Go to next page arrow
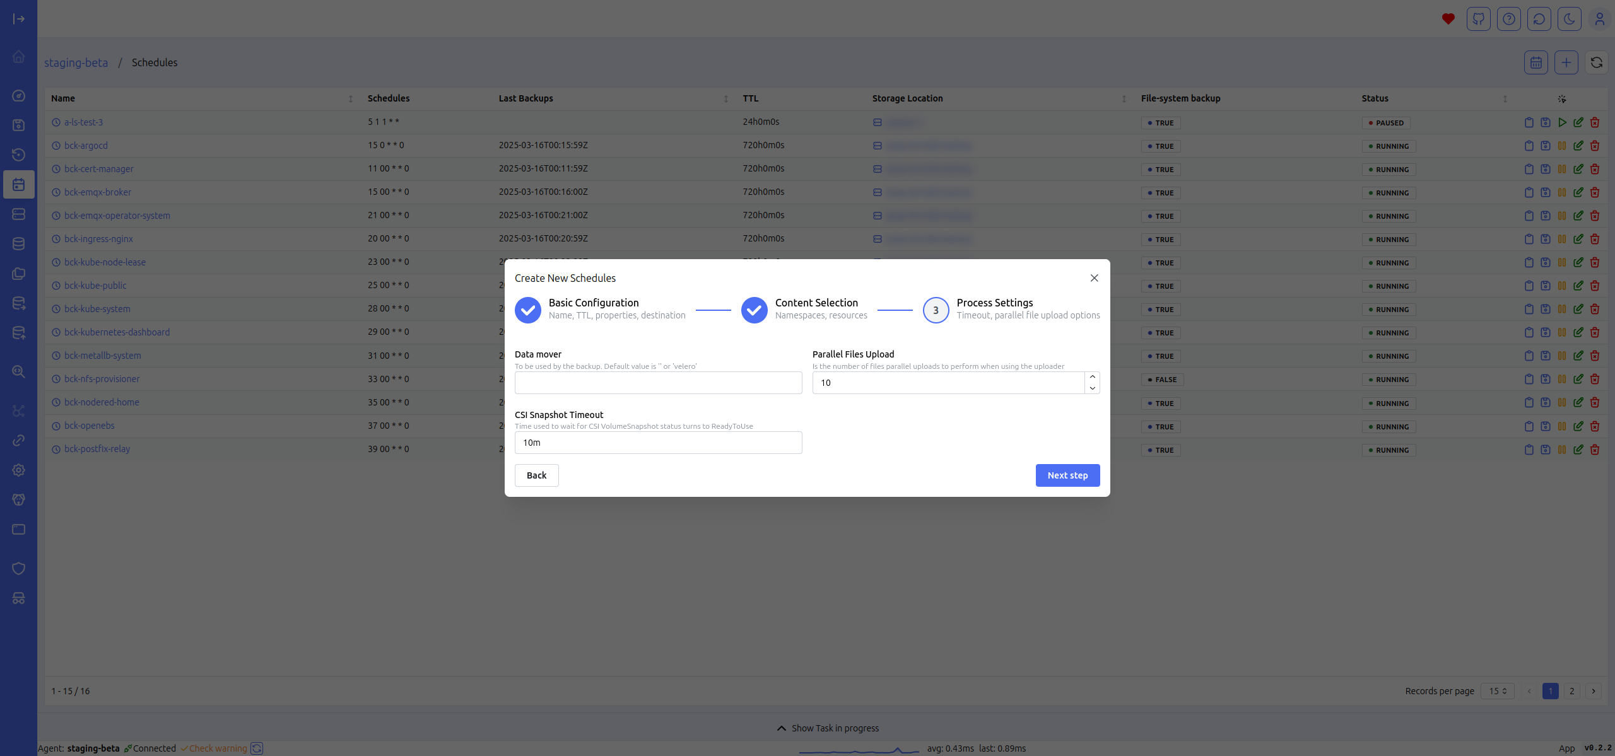The width and height of the screenshot is (1615, 756). [1594, 691]
